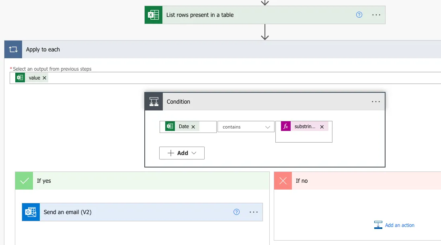Click the Select an output input field
This screenshot has width=441, height=245.
(225, 78)
